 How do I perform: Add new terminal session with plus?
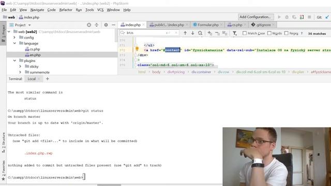coord(48,79)
